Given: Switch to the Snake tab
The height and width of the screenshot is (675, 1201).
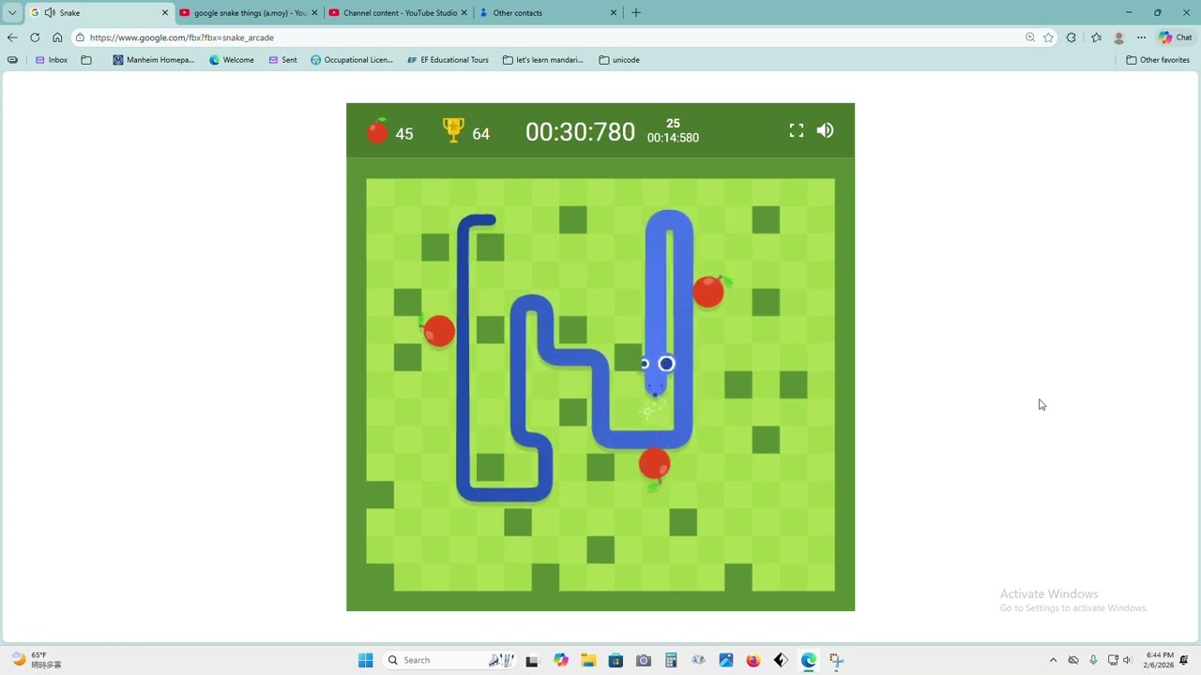Looking at the screenshot, I should pyautogui.click(x=99, y=13).
